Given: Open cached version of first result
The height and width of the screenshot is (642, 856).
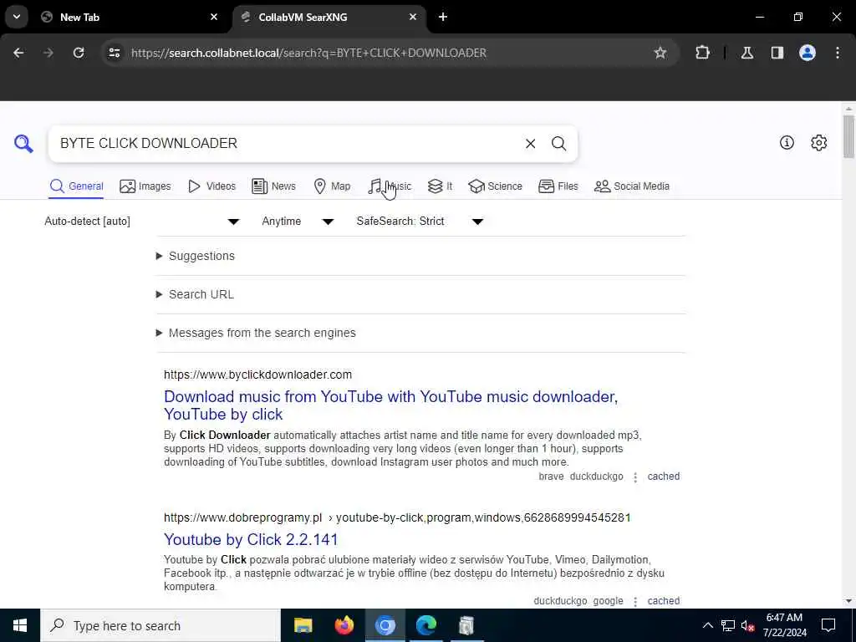Looking at the screenshot, I should [x=663, y=476].
